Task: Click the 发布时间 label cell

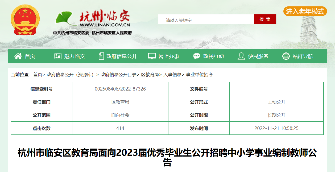Action: (x=199, y=128)
